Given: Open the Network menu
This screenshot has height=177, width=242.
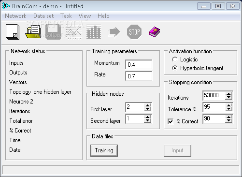Looking at the screenshot, I should pyautogui.click(x=15, y=16).
